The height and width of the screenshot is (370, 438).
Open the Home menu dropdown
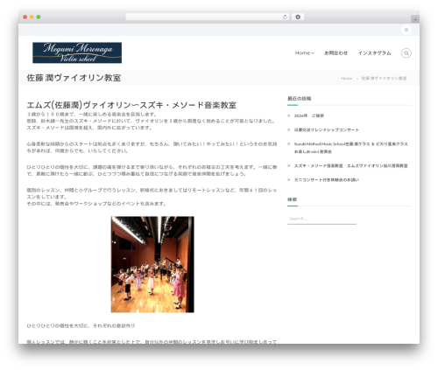tap(304, 53)
